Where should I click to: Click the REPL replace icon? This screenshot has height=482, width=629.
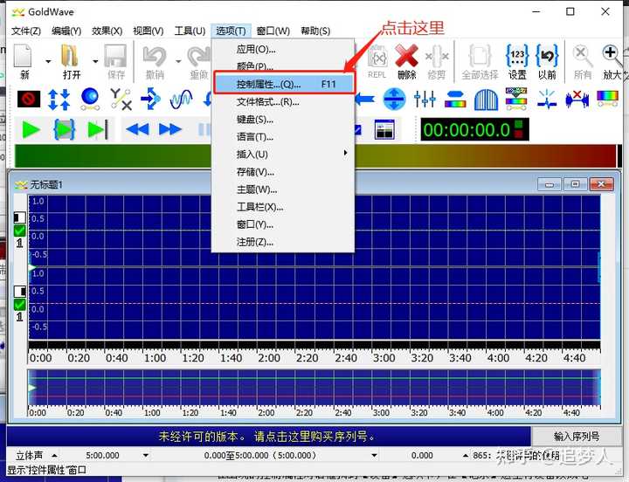[x=377, y=56]
